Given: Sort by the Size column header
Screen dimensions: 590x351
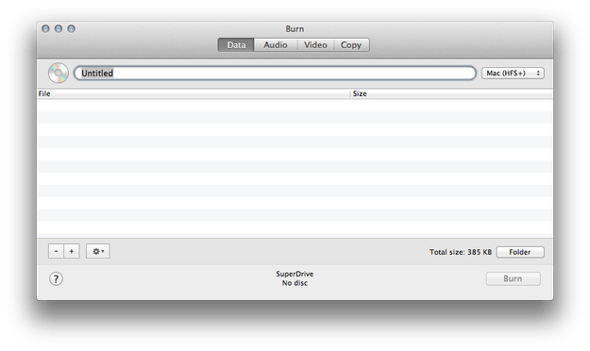Looking at the screenshot, I should pyautogui.click(x=451, y=93).
